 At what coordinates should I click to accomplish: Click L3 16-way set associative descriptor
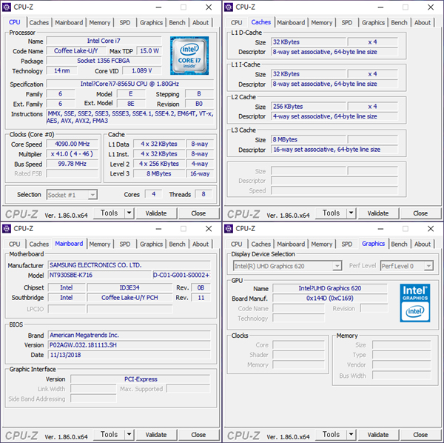click(334, 150)
